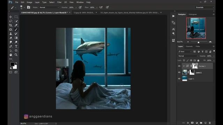Select the Gradient tool
The height and width of the screenshot is (125, 223).
pyautogui.click(x=16, y=38)
